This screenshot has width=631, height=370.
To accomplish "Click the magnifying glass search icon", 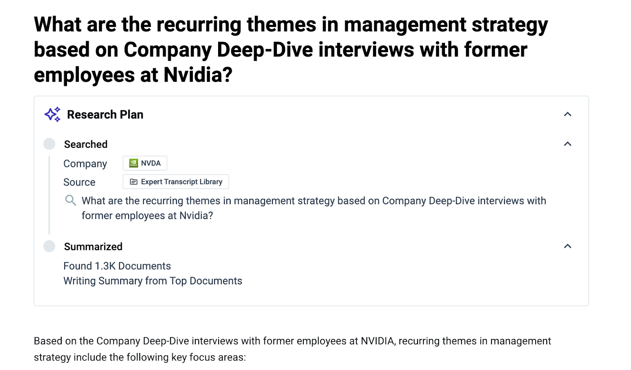I will pyautogui.click(x=71, y=200).
